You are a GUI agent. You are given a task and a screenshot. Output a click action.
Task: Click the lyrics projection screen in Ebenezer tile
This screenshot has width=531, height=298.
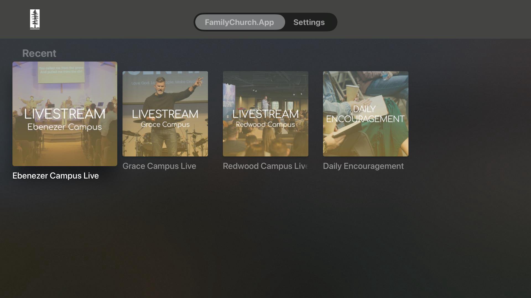coord(61,72)
